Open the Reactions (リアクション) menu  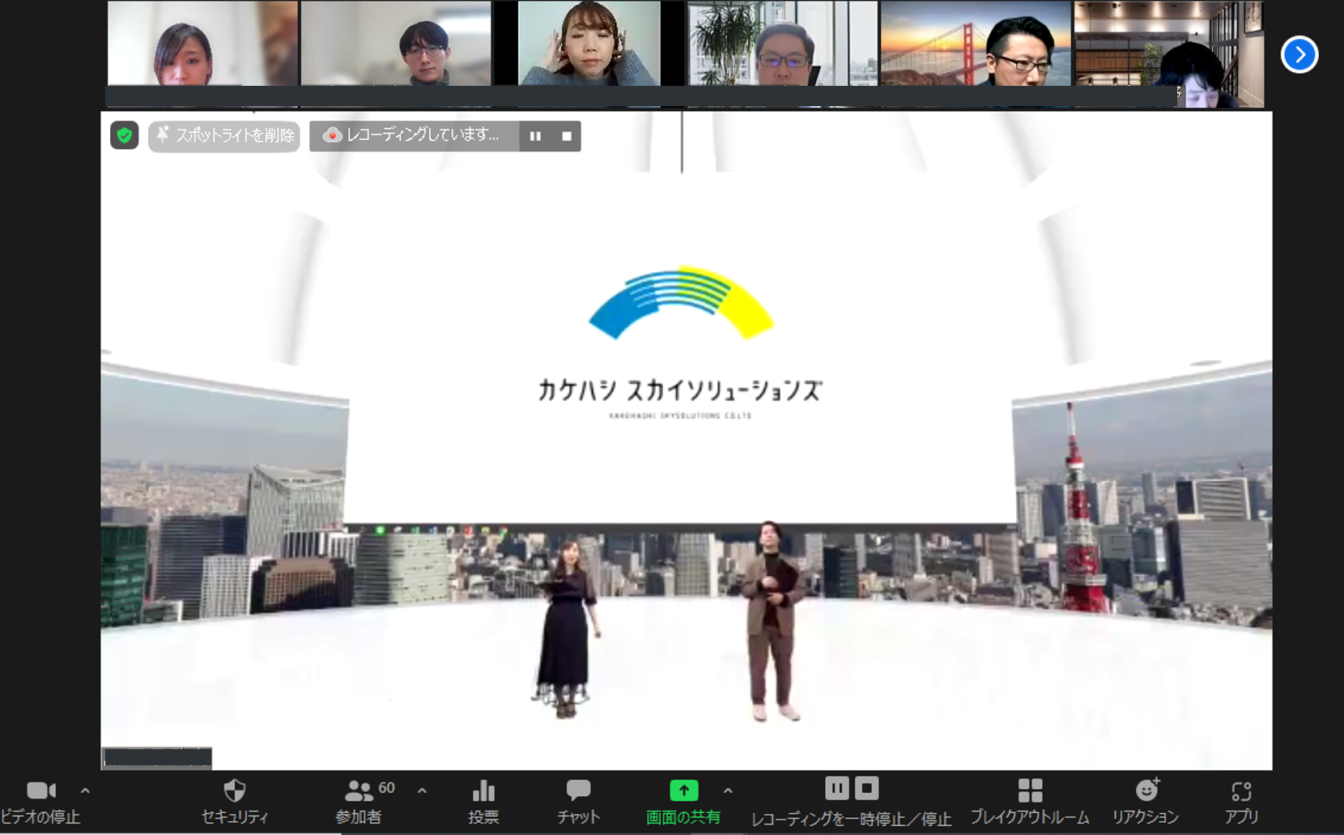[1145, 801]
